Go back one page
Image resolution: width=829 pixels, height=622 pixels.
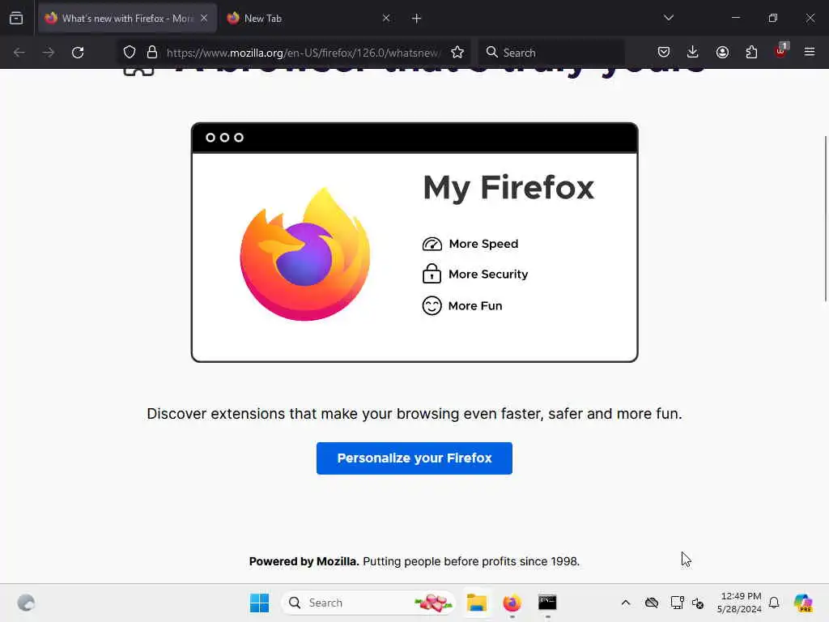(x=19, y=53)
